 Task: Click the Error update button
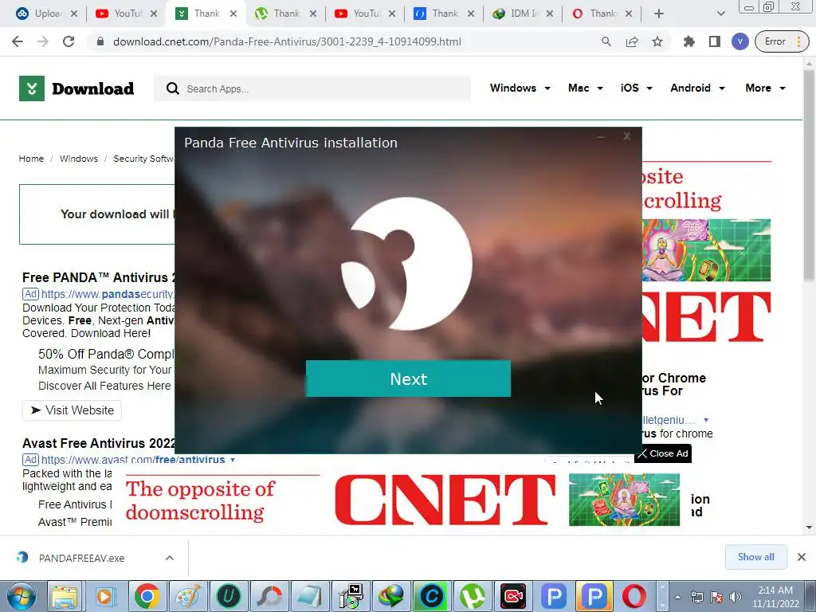[782, 41]
